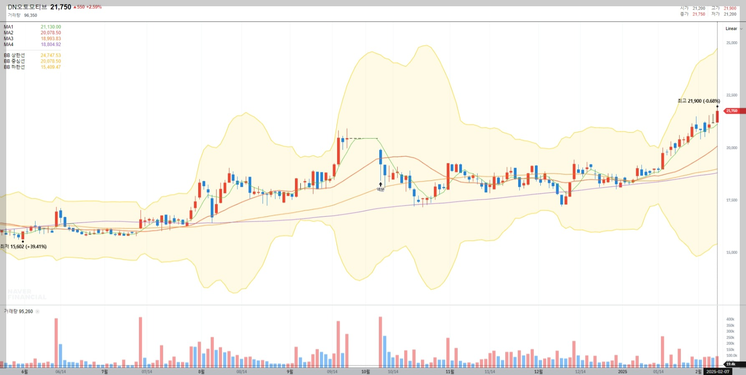The width and height of the screenshot is (746, 375).
Task: Open the Linear scale dropdown
Action: (734, 29)
